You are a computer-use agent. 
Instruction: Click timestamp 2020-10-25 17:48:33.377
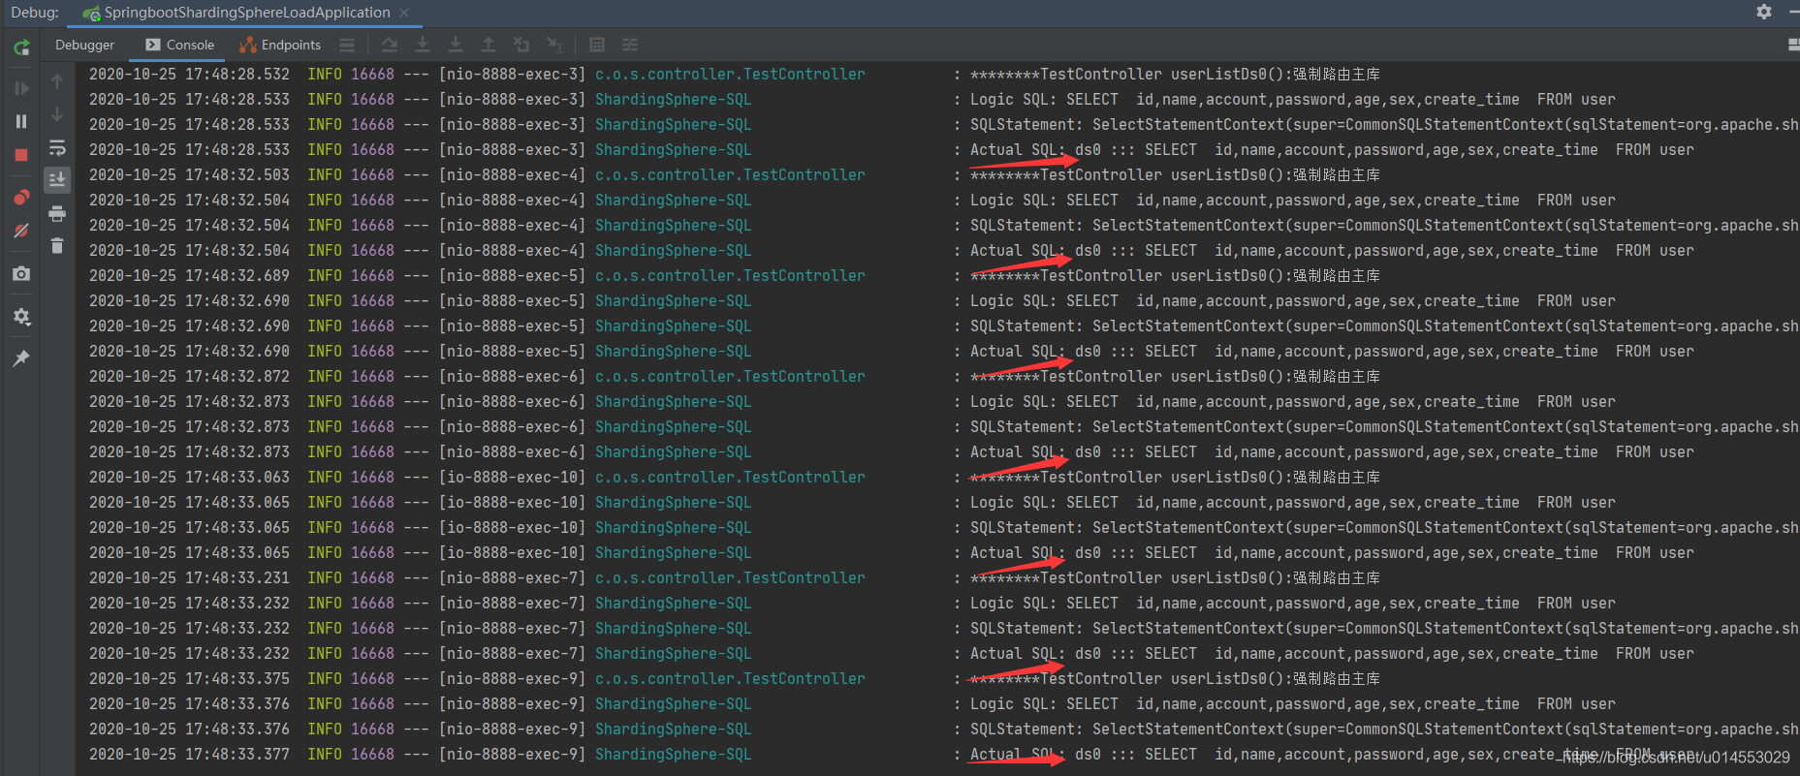189,754
